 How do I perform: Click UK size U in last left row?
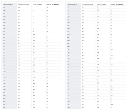coord(47,107)
